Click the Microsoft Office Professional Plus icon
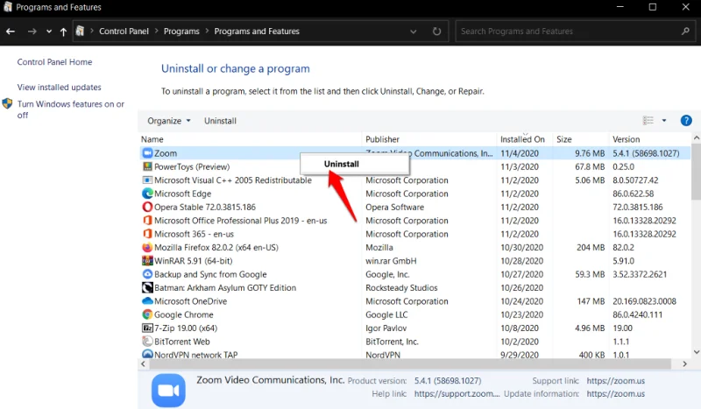The image size is (701, 409). (x=147, y=220)
